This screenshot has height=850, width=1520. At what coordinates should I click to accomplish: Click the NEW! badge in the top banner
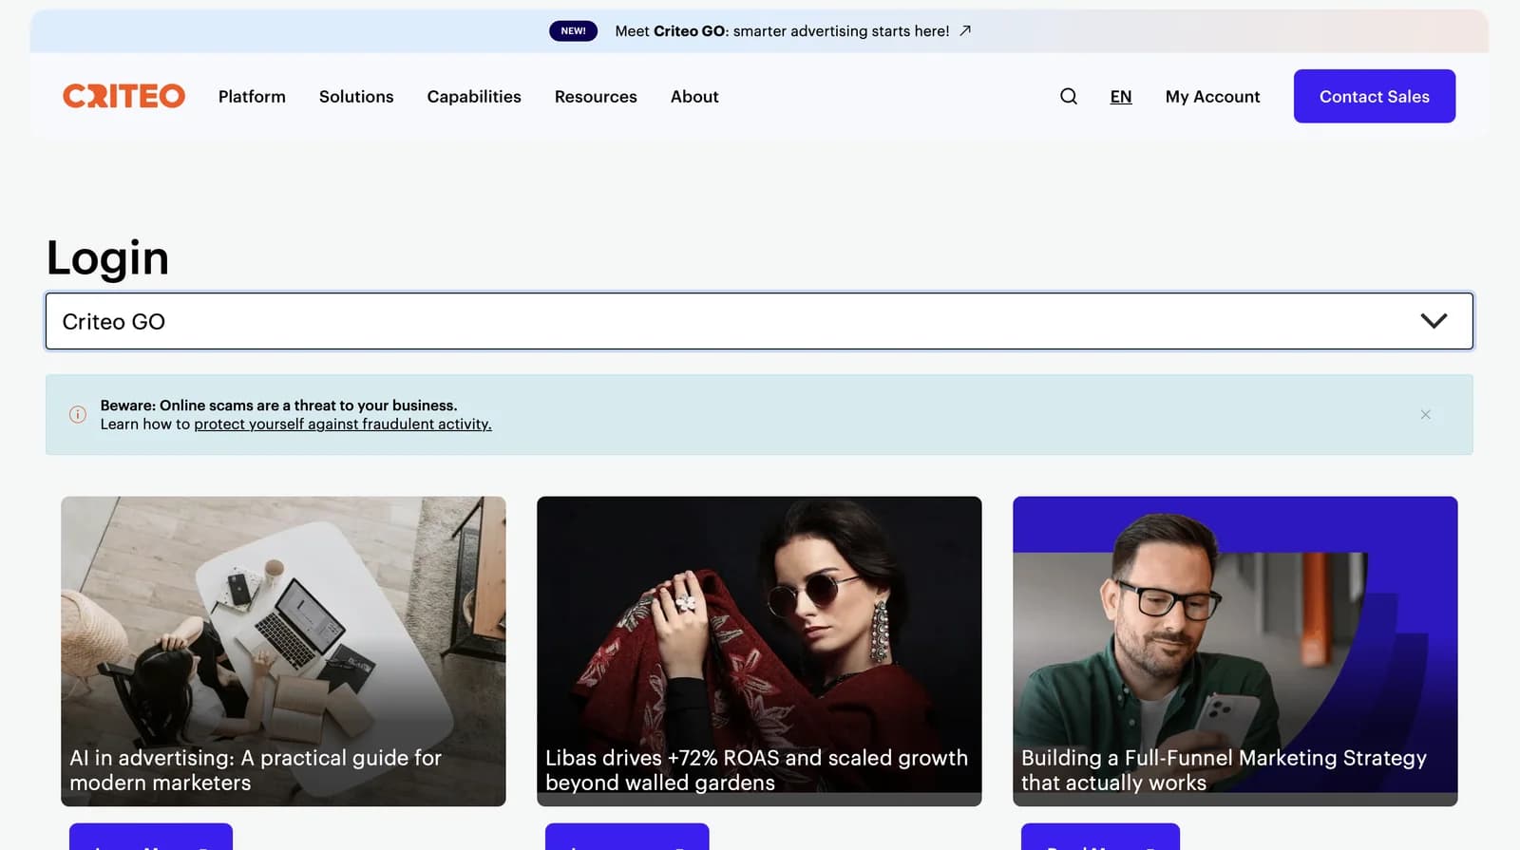click(x=573, y=30)
